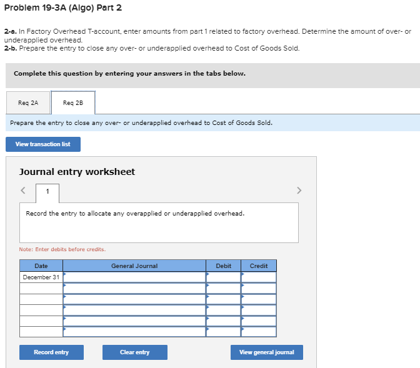This screenshot has height=368, width=420.
Task: Click the December 31 date cell
Action: pos(41,277)
